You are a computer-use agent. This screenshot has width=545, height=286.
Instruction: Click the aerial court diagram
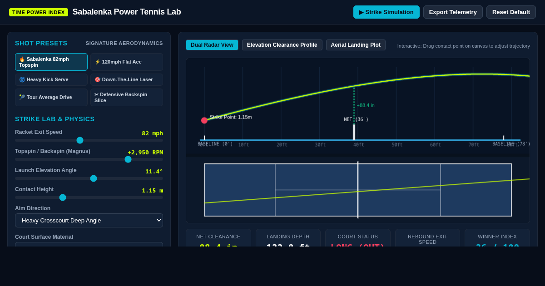click(358, 190)
